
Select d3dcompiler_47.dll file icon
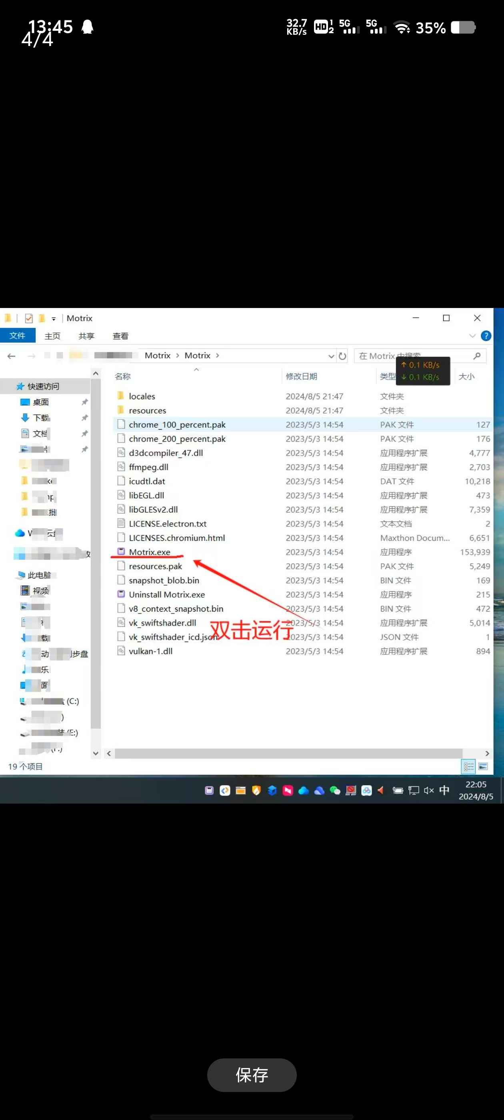(121, 453)
